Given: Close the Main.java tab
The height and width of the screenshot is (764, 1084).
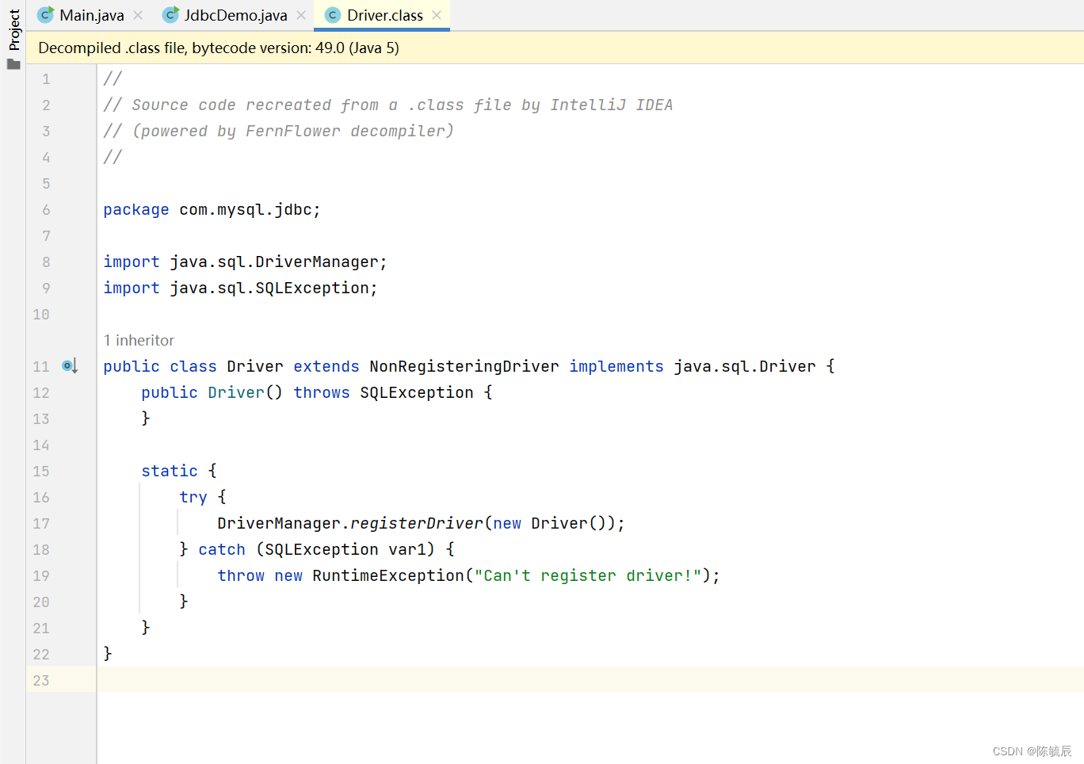Looking at the screenshot, I should [138, 15].
